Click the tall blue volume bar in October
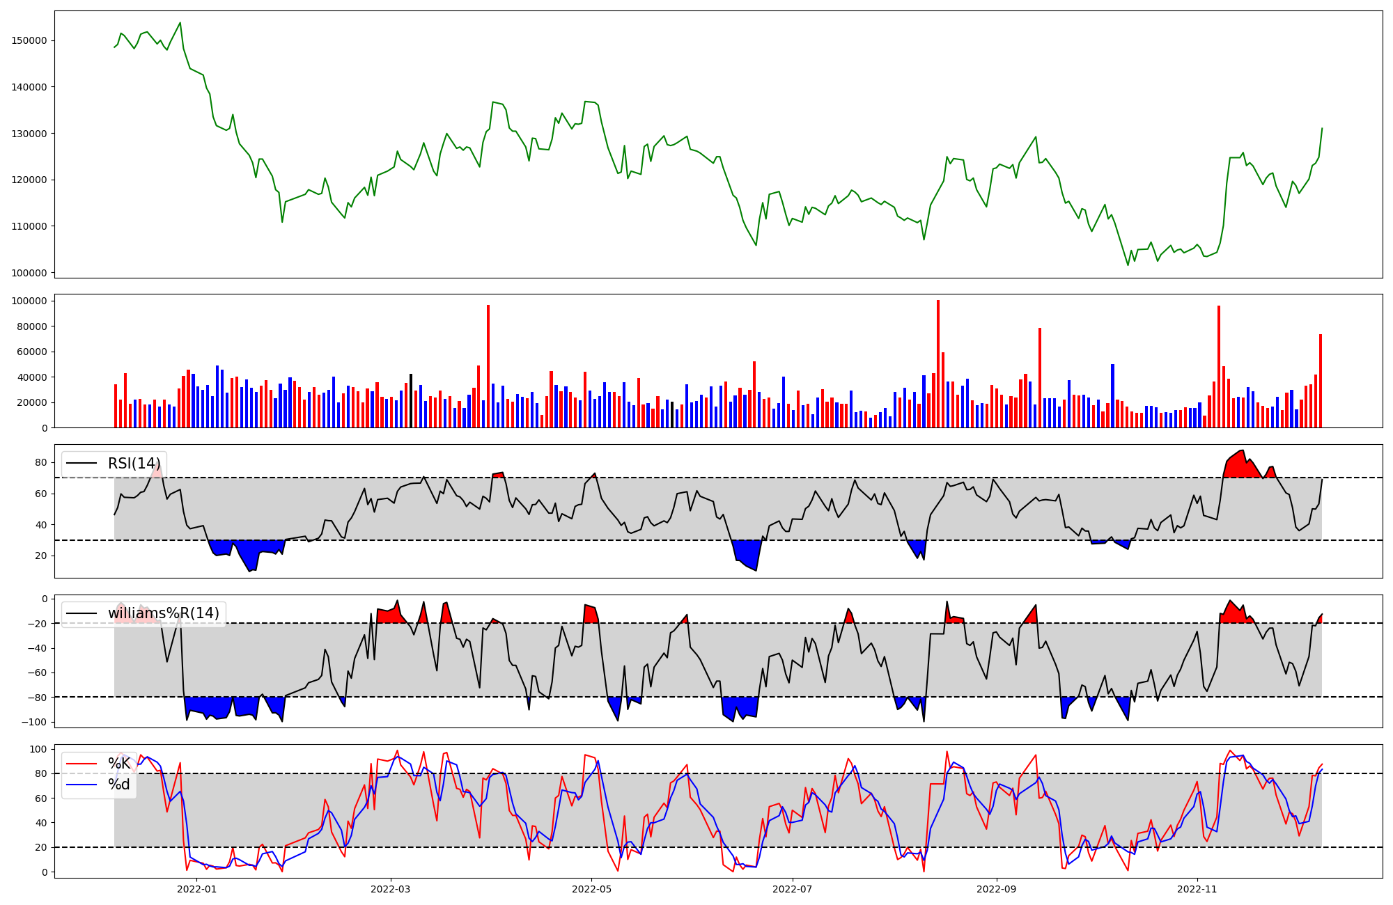This screenshot has height=905, width=1393. click(1112, 395)
